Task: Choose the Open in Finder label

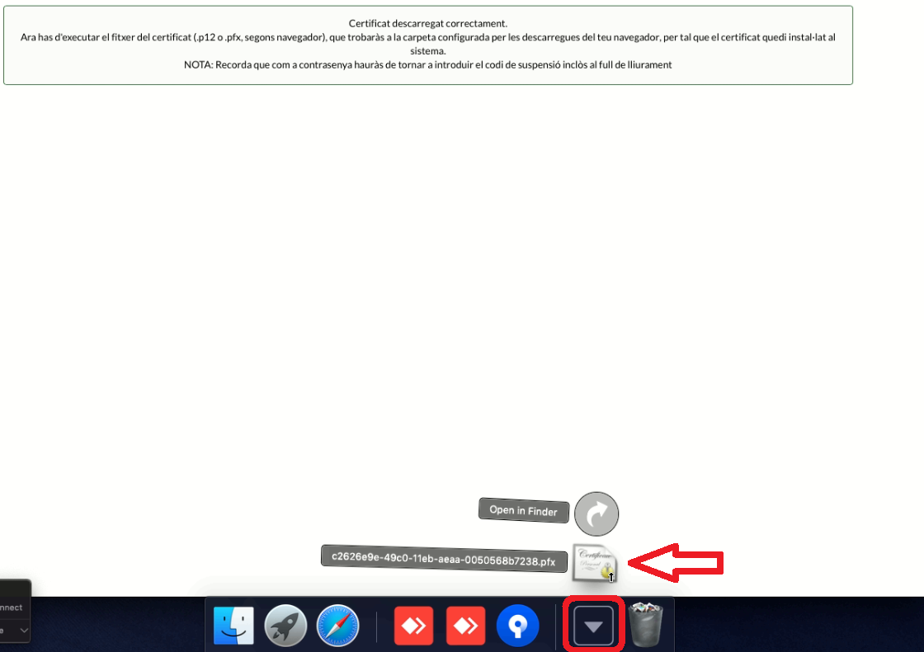Action: tap(523, 510)
